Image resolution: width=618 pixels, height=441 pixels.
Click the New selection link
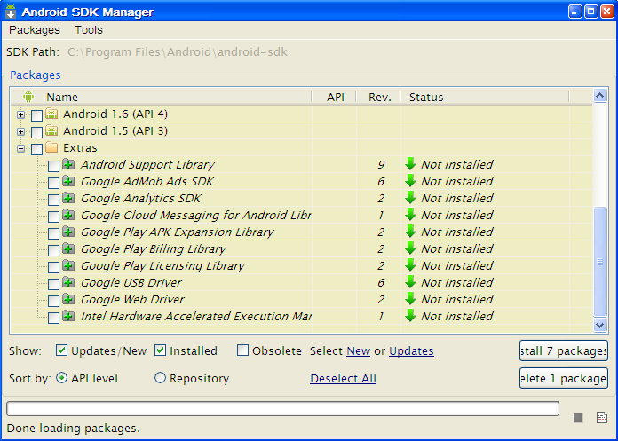(358, 350)
